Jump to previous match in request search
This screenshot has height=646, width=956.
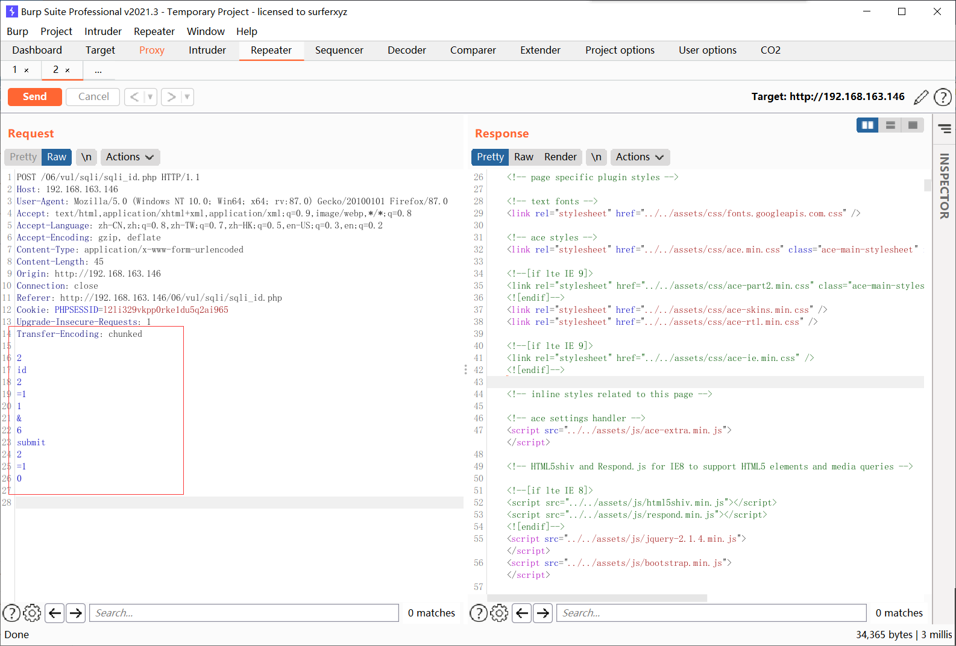coord(55,613)
